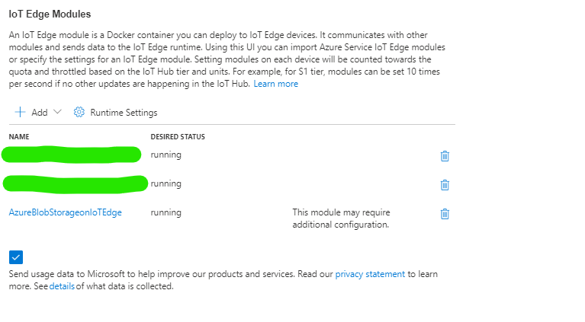585x322 pixels.
Task: Click the plus icon beside Add
Action: (x=20, y=112)
